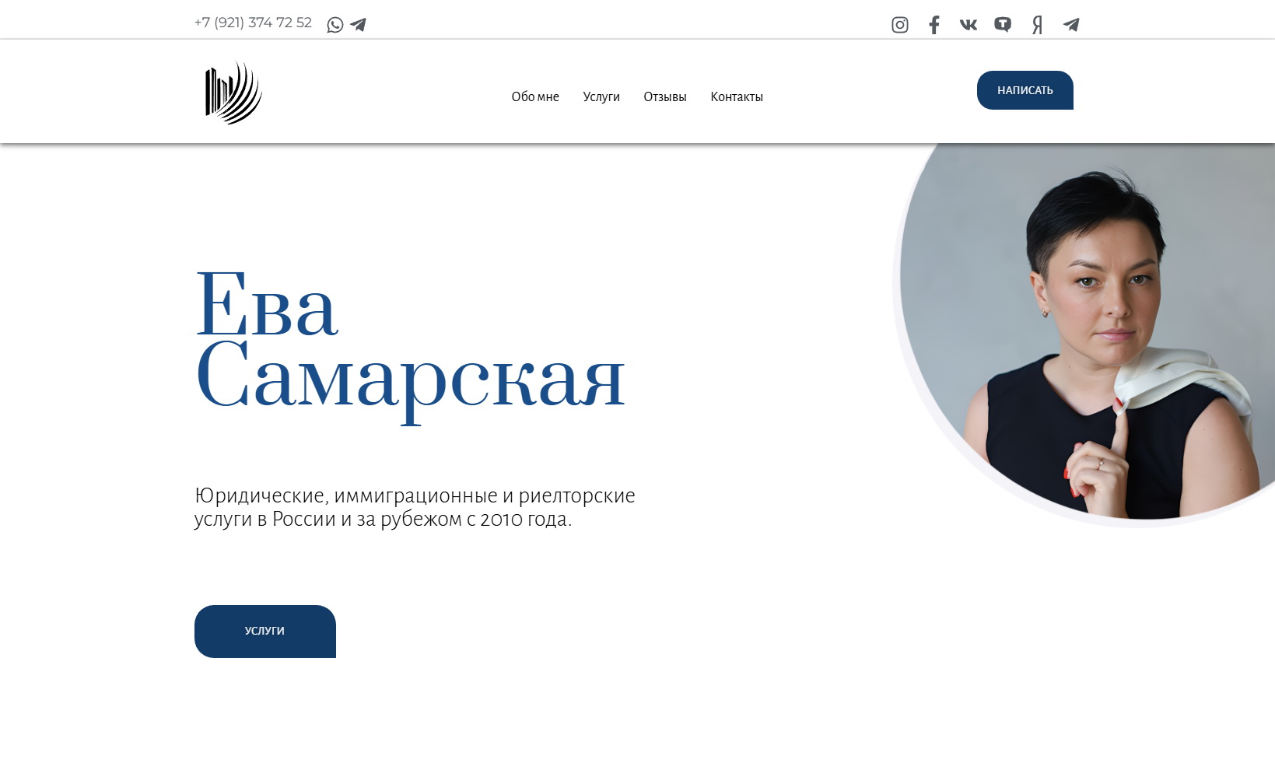Click the "Ева Самарская" heading
The width and height of the screenshot is (1275, 784).
click(x=410, y=342)
